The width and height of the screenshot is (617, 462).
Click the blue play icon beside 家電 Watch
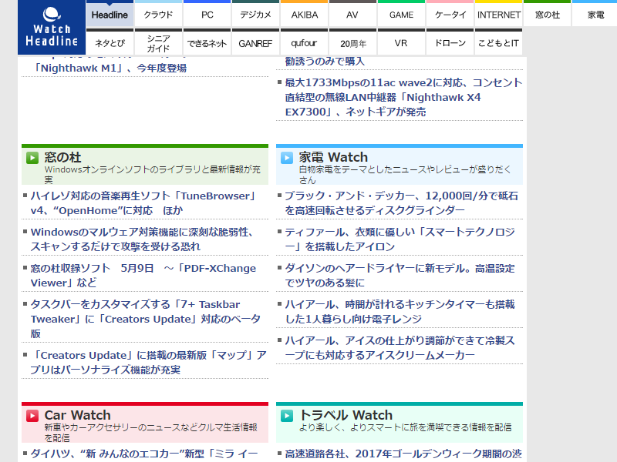[x=288, y=157]
